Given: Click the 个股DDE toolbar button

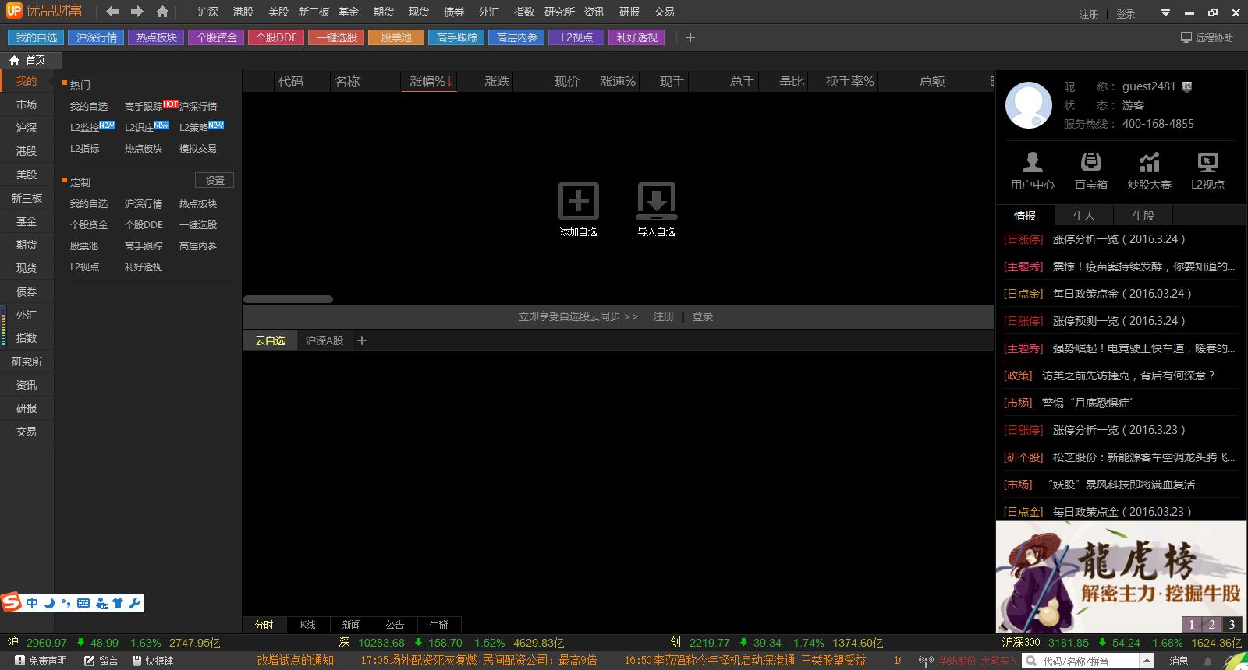Looking at the screenshot, I should [277, 37].
